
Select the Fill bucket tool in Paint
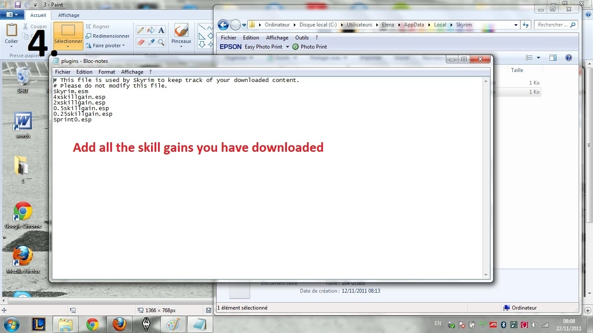tap(151, 30)
